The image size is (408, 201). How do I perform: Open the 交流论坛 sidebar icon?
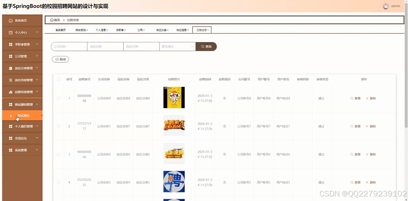point(10,138)
